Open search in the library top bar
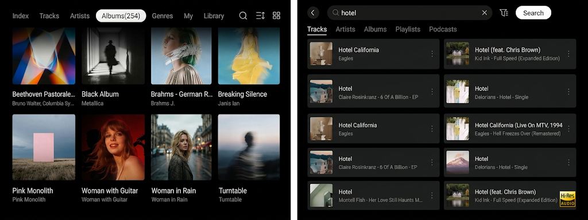Image resolution: width=588 pixels, height=220 pixels. pyautogui.click(x=243, y=15)
